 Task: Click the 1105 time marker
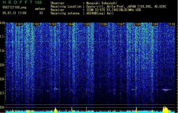click(x=87, y=24)
